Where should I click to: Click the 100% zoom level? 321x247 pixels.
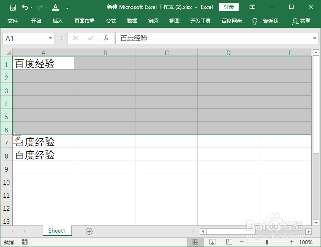tap(306, 242)
